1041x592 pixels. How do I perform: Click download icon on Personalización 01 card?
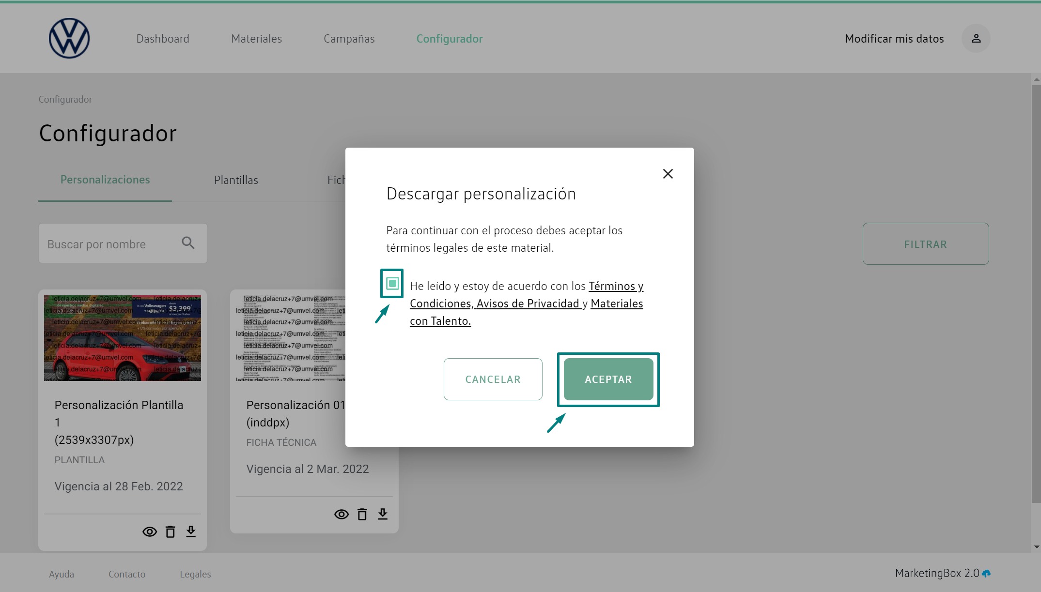(383, 514)
